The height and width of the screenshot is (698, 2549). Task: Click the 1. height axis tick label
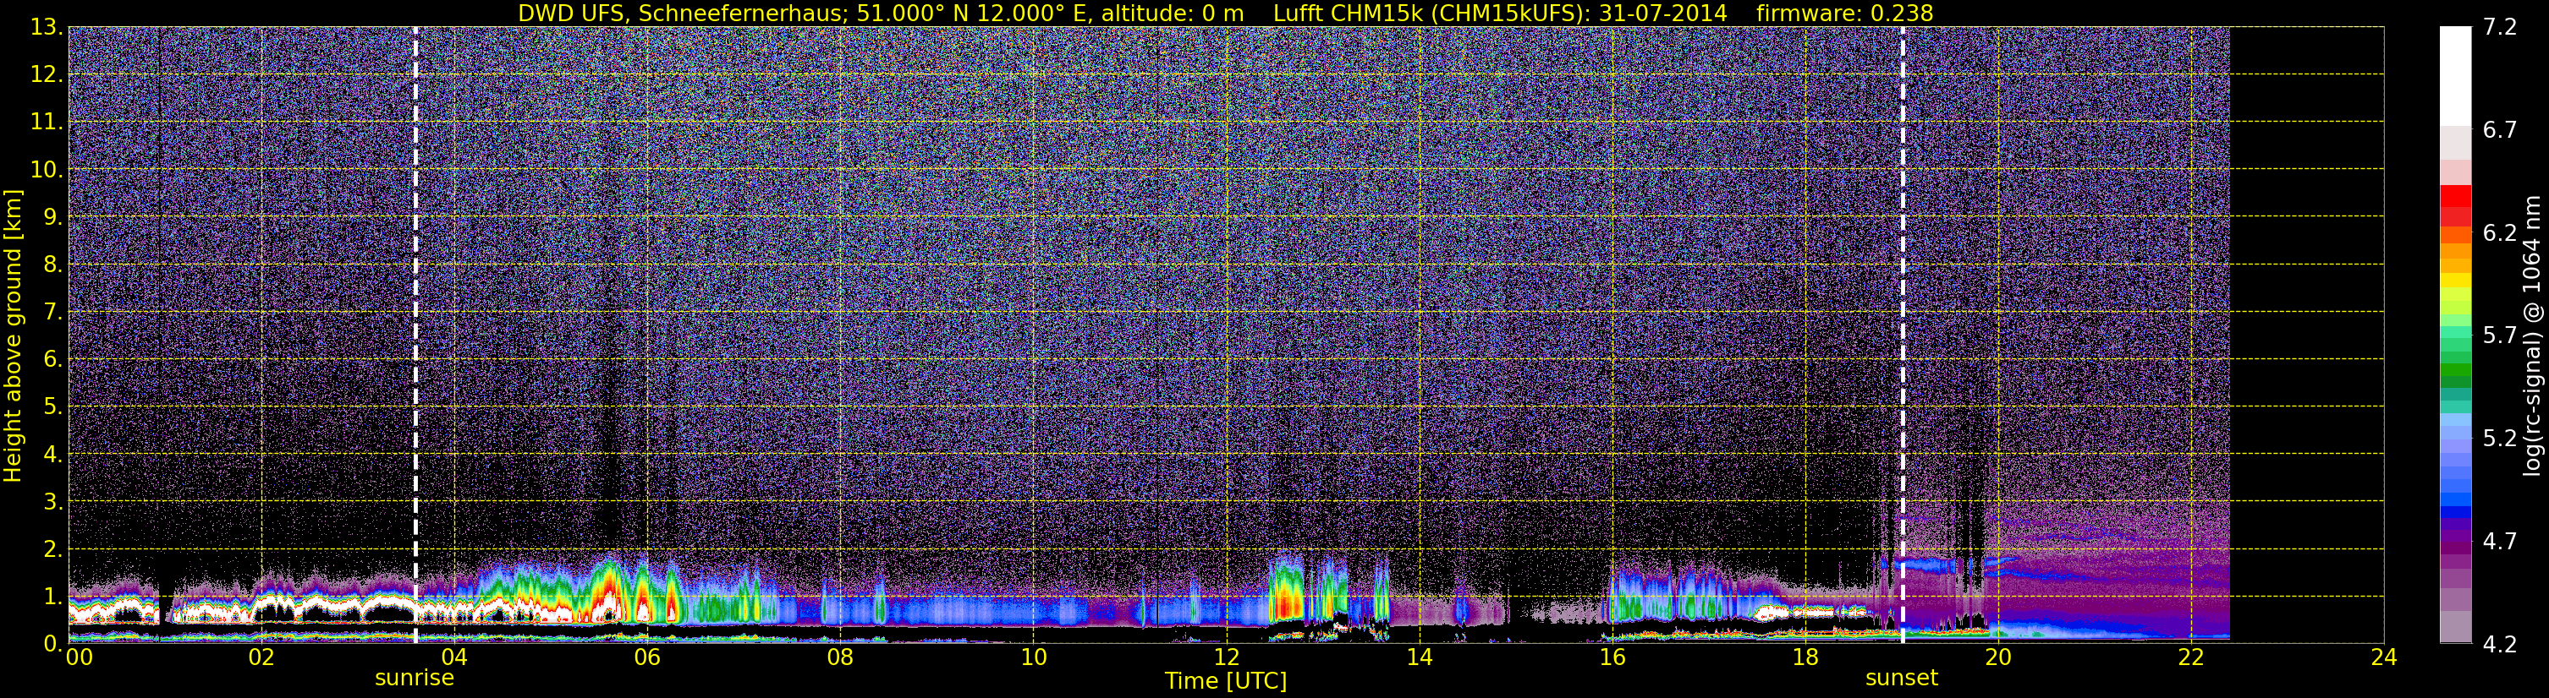[x=53, y=596]
